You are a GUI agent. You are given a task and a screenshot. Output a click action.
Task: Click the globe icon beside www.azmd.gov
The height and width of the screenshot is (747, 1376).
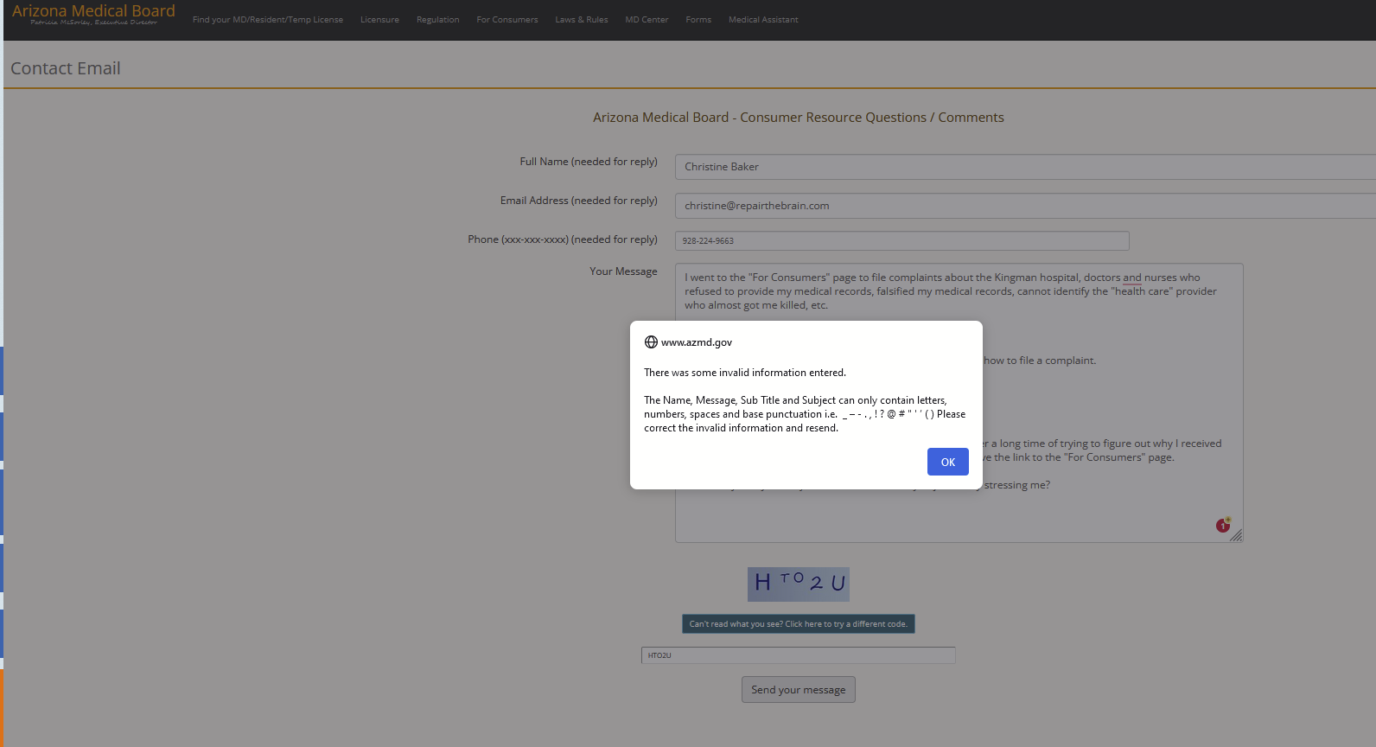(651, 342)
